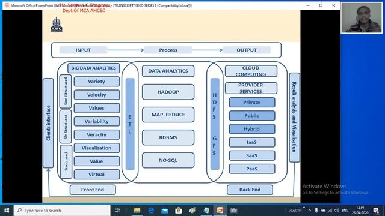The height and width of the screenshot is (216, 385).
Task: Click the MAP REDUCE box
Action: click(168, 115)
